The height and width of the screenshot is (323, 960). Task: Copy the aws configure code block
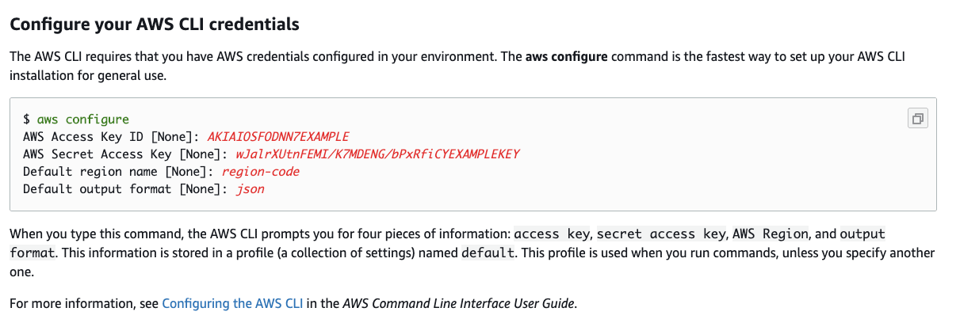[917, 119]
